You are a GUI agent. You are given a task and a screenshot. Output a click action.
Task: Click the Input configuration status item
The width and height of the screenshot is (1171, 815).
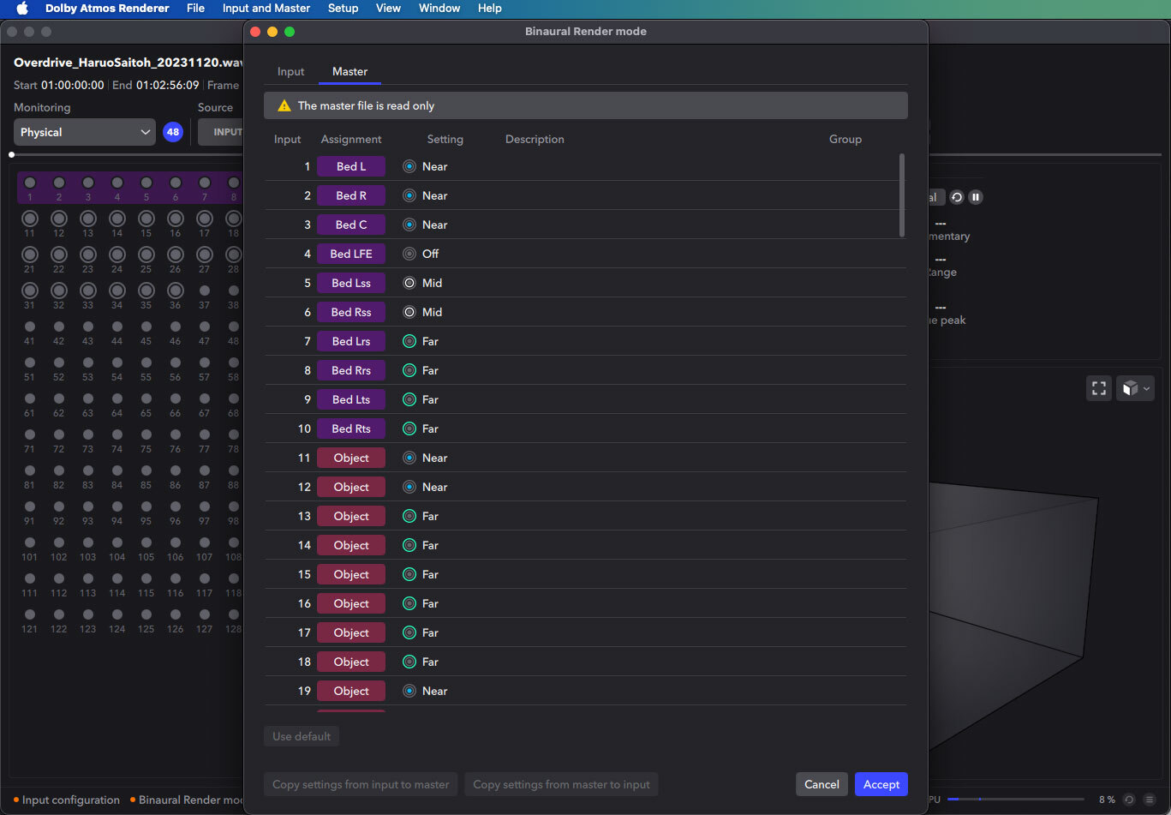(66, 800)
